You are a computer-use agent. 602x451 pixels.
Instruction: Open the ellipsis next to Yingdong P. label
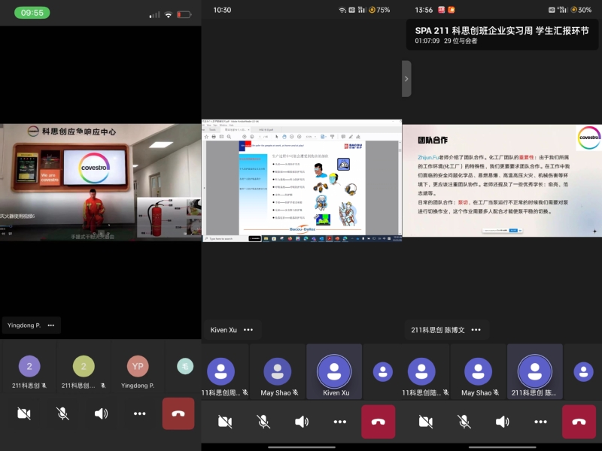[x=51, y=325]
